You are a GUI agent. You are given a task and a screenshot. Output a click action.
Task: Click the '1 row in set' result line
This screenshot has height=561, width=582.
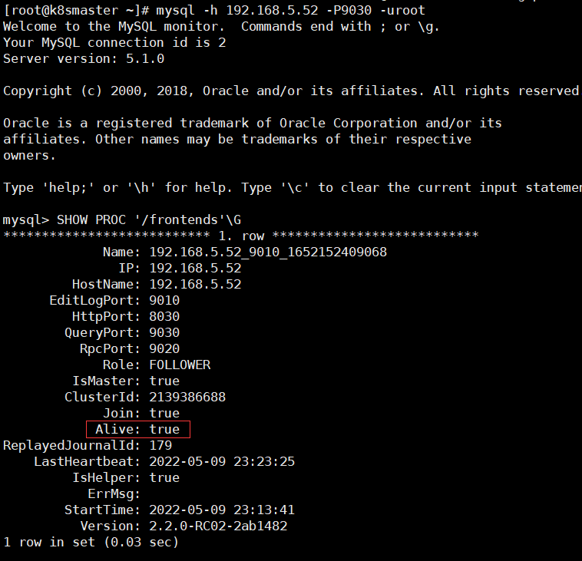point(91,543)
